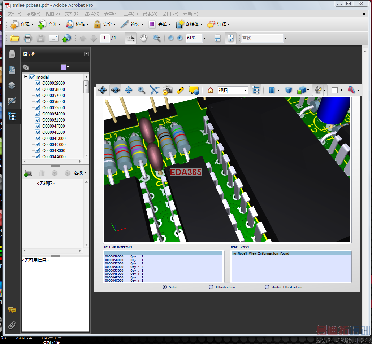Click the 3D camera properties icon

tap(167, 90)
